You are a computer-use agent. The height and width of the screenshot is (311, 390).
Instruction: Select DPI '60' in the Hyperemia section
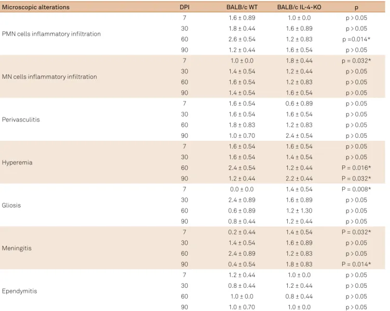click(185, 168)
